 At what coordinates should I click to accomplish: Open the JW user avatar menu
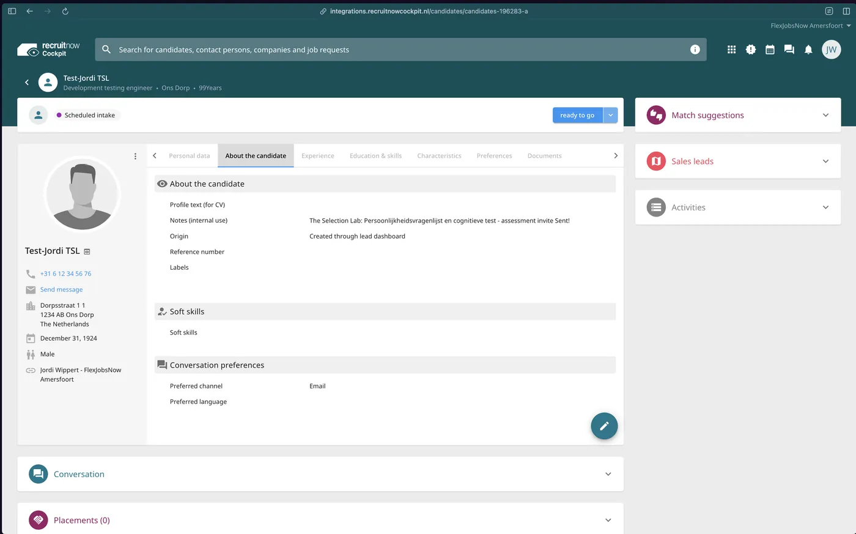coord(831,50)
